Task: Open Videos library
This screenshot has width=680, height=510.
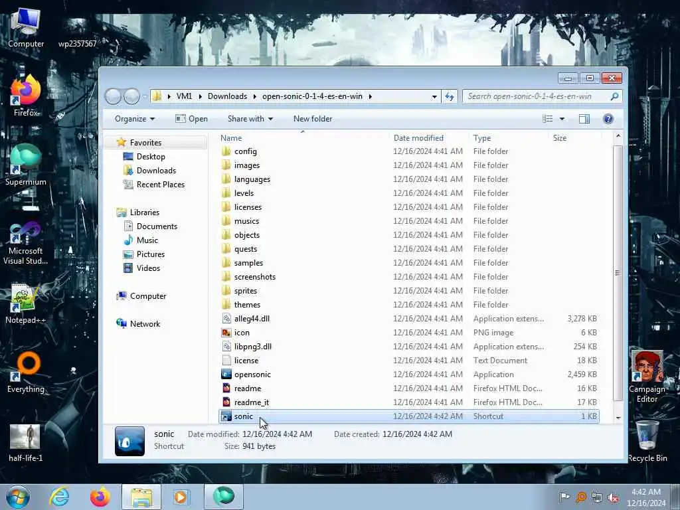Action: click(148, 268)
